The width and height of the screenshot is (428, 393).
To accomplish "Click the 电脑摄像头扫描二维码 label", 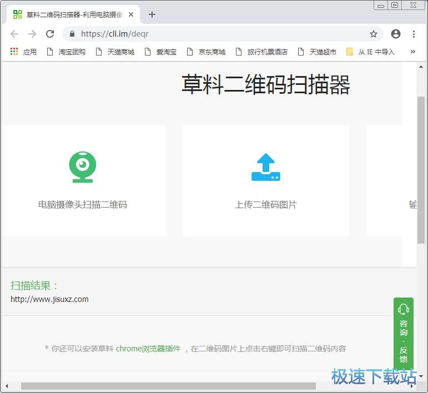I will [83, 204].
